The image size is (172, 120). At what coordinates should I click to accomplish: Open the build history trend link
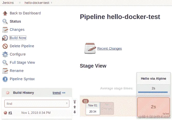coord(56,93)
